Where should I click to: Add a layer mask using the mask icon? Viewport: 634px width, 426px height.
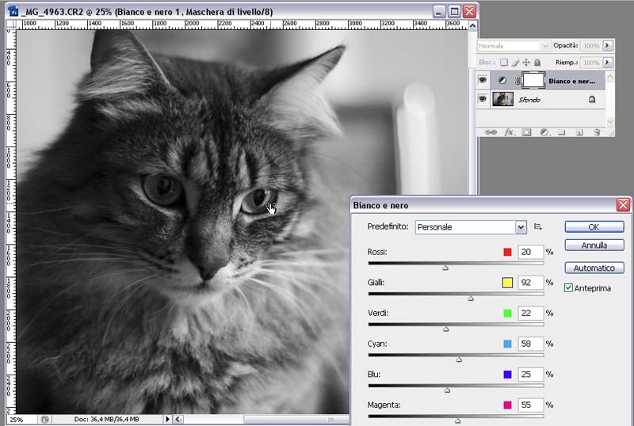(x=526, y=132)
